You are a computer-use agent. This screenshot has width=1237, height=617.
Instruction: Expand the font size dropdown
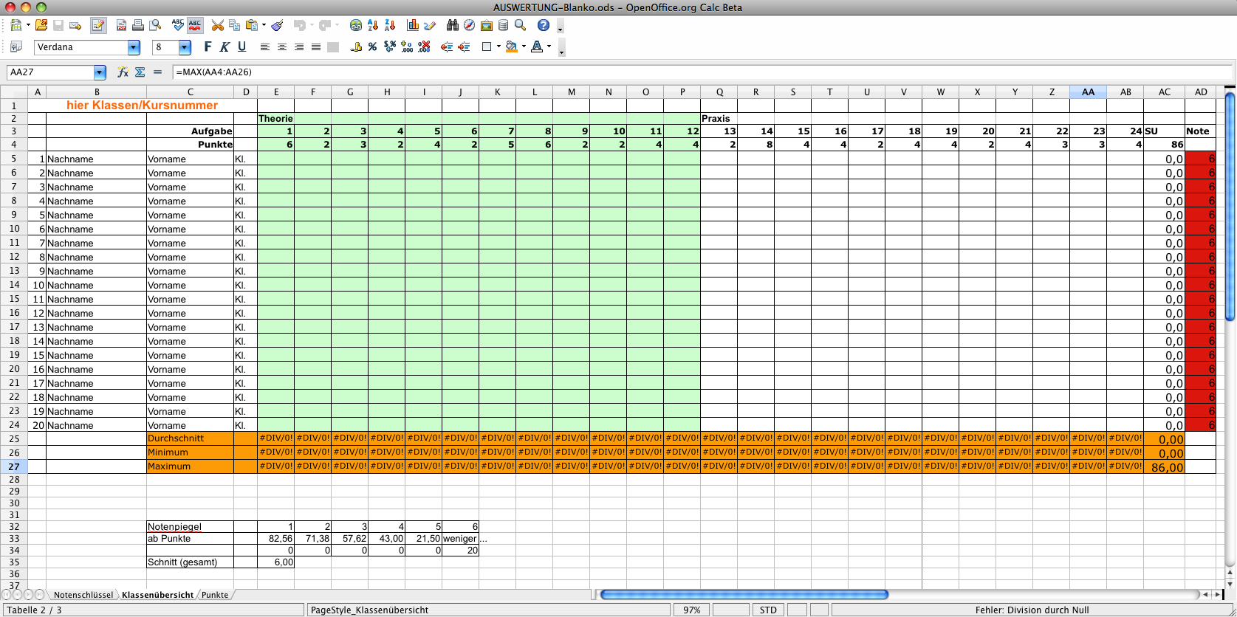(x=185, y=47)
